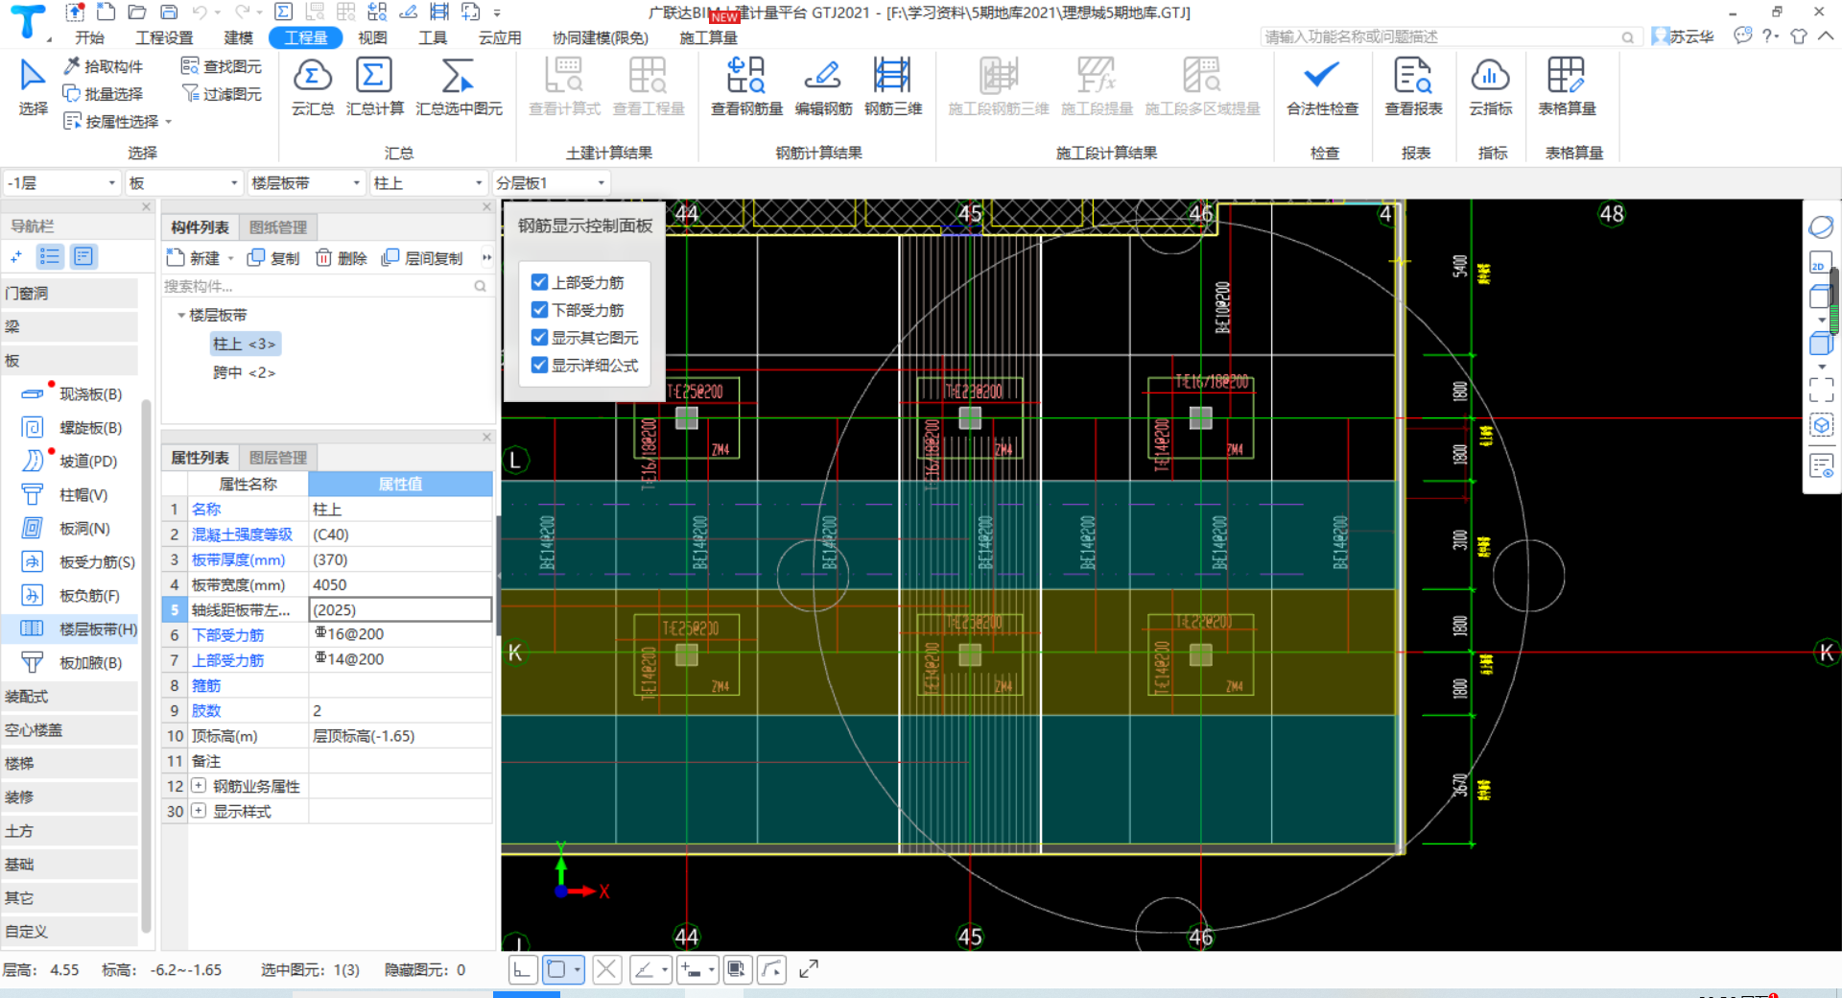
Task: Click the 云汇总 cloud summary icon
Action: [x=313, y=85]
